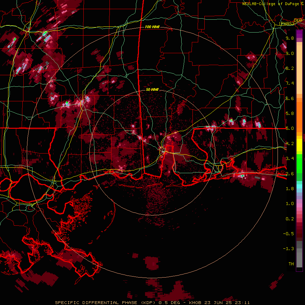Pick the purple top segment of color bar

pos(299,34)
